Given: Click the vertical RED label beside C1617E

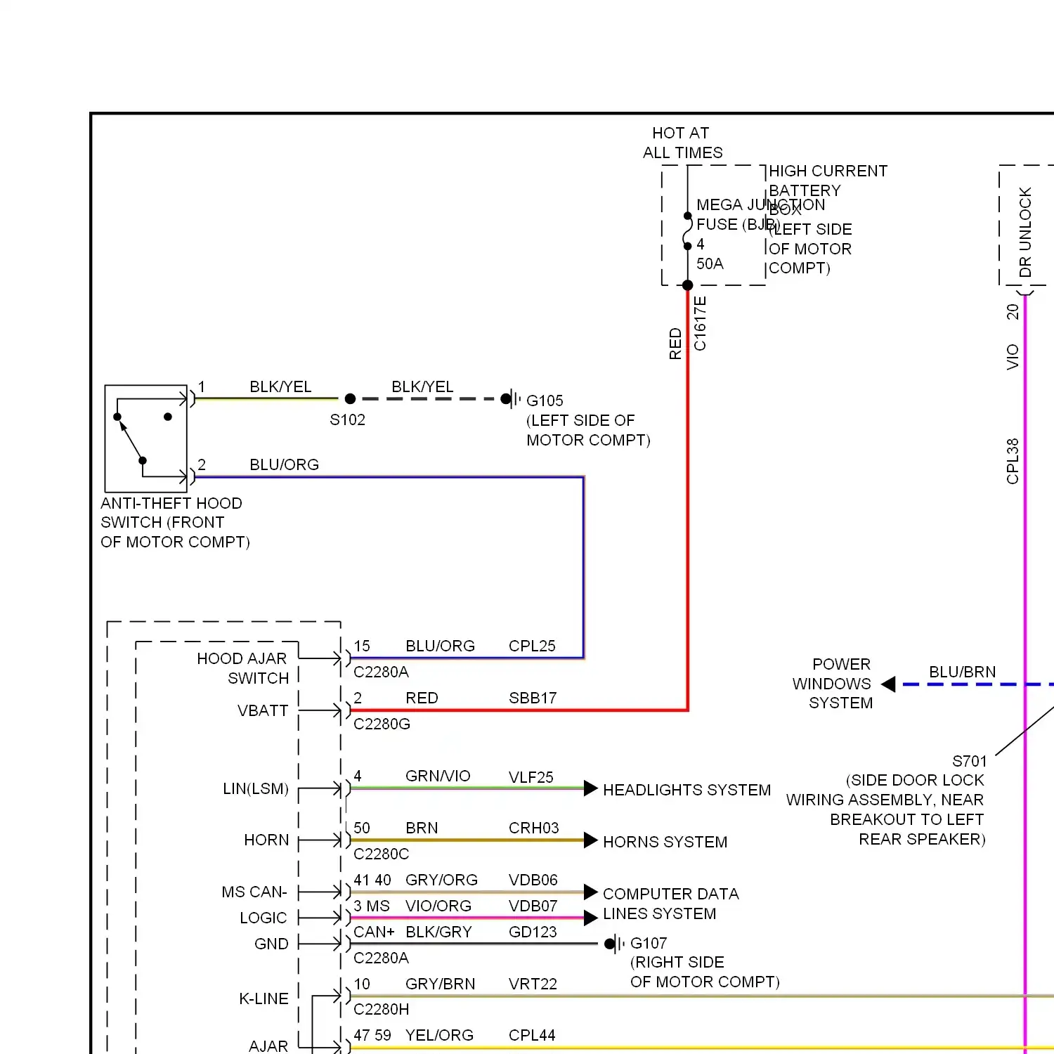Looking at the screenshot, I should pyautogui.click(x=675, y=344).
